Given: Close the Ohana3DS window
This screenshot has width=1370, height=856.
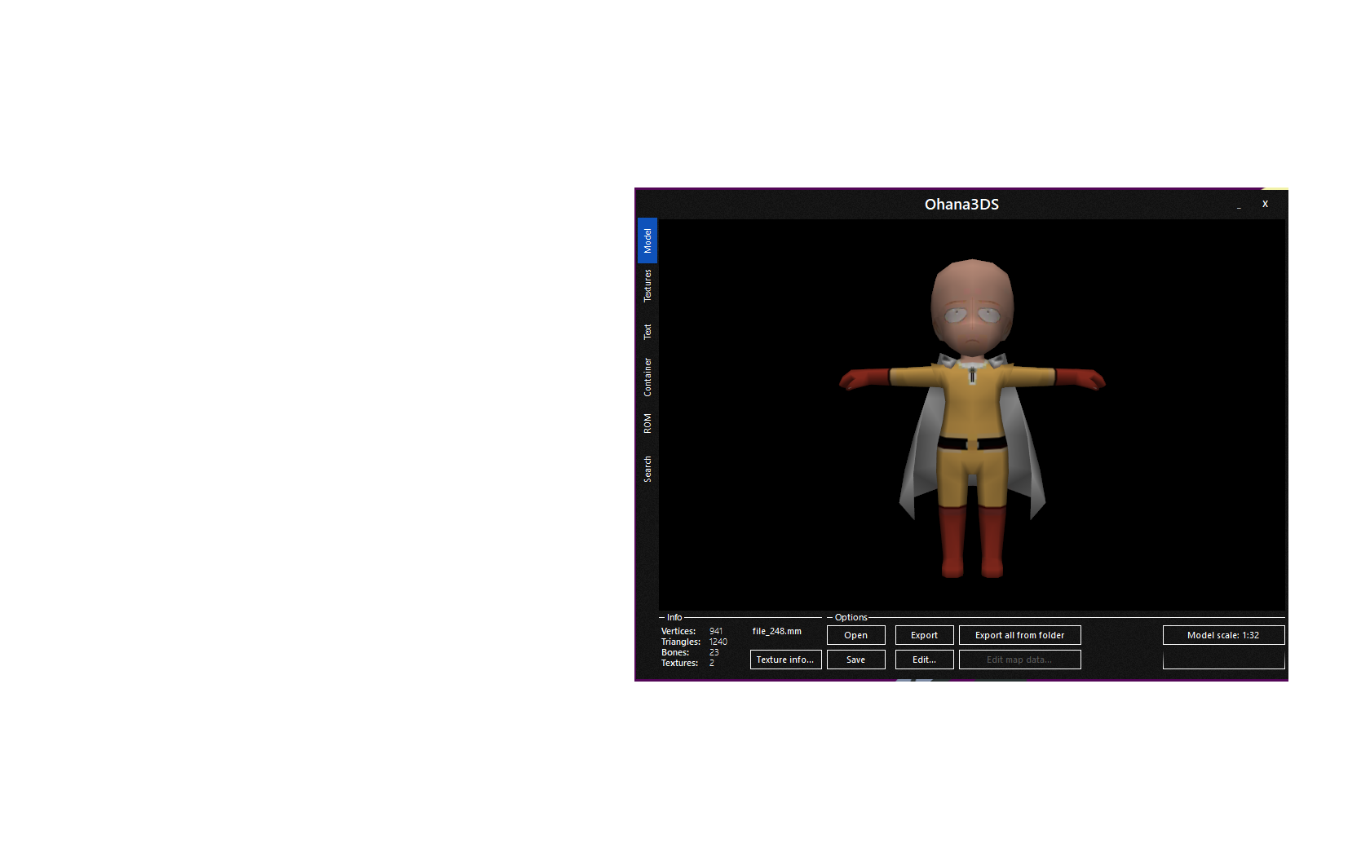Looking at the screenshot, I should [x=1266, y=204].
